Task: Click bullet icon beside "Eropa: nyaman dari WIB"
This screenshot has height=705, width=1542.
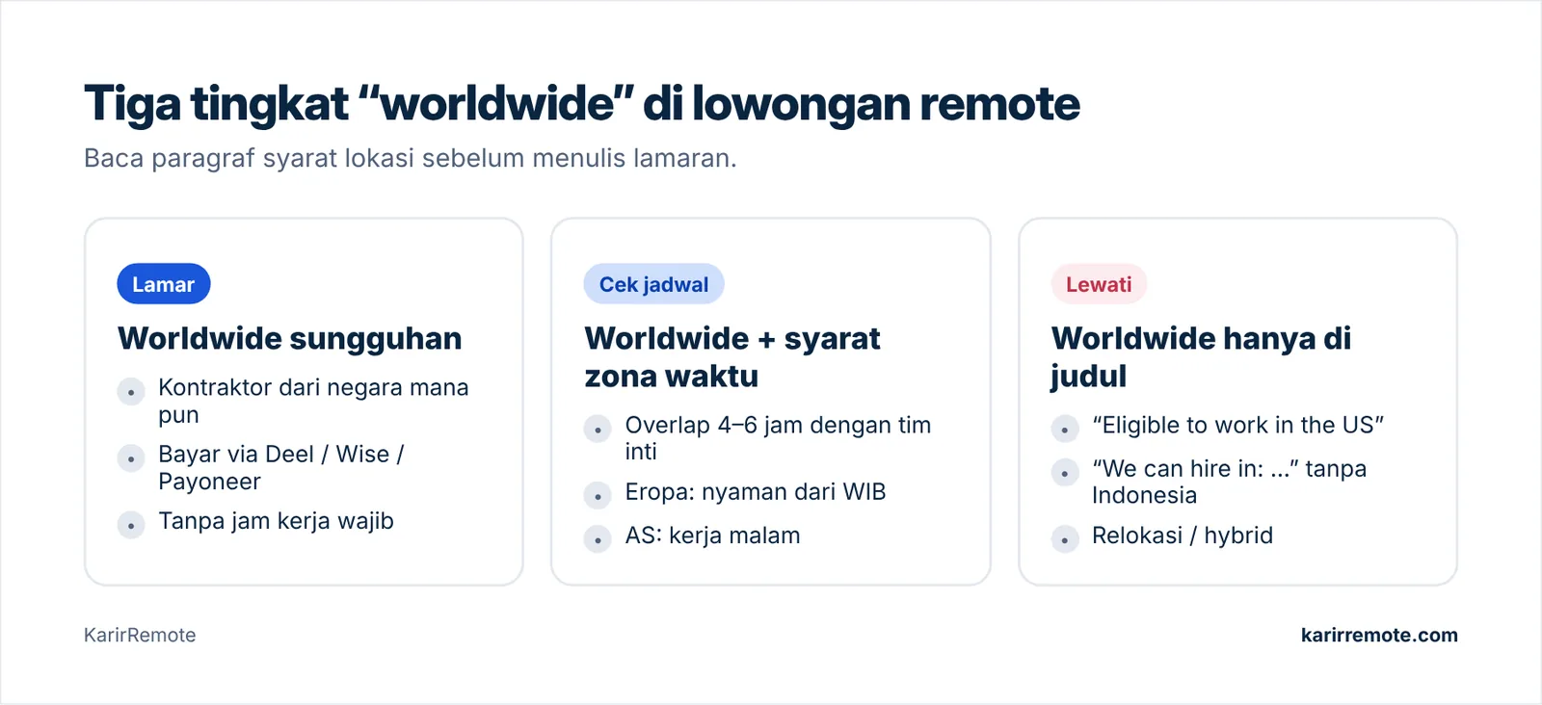Action: pos(598,496)
